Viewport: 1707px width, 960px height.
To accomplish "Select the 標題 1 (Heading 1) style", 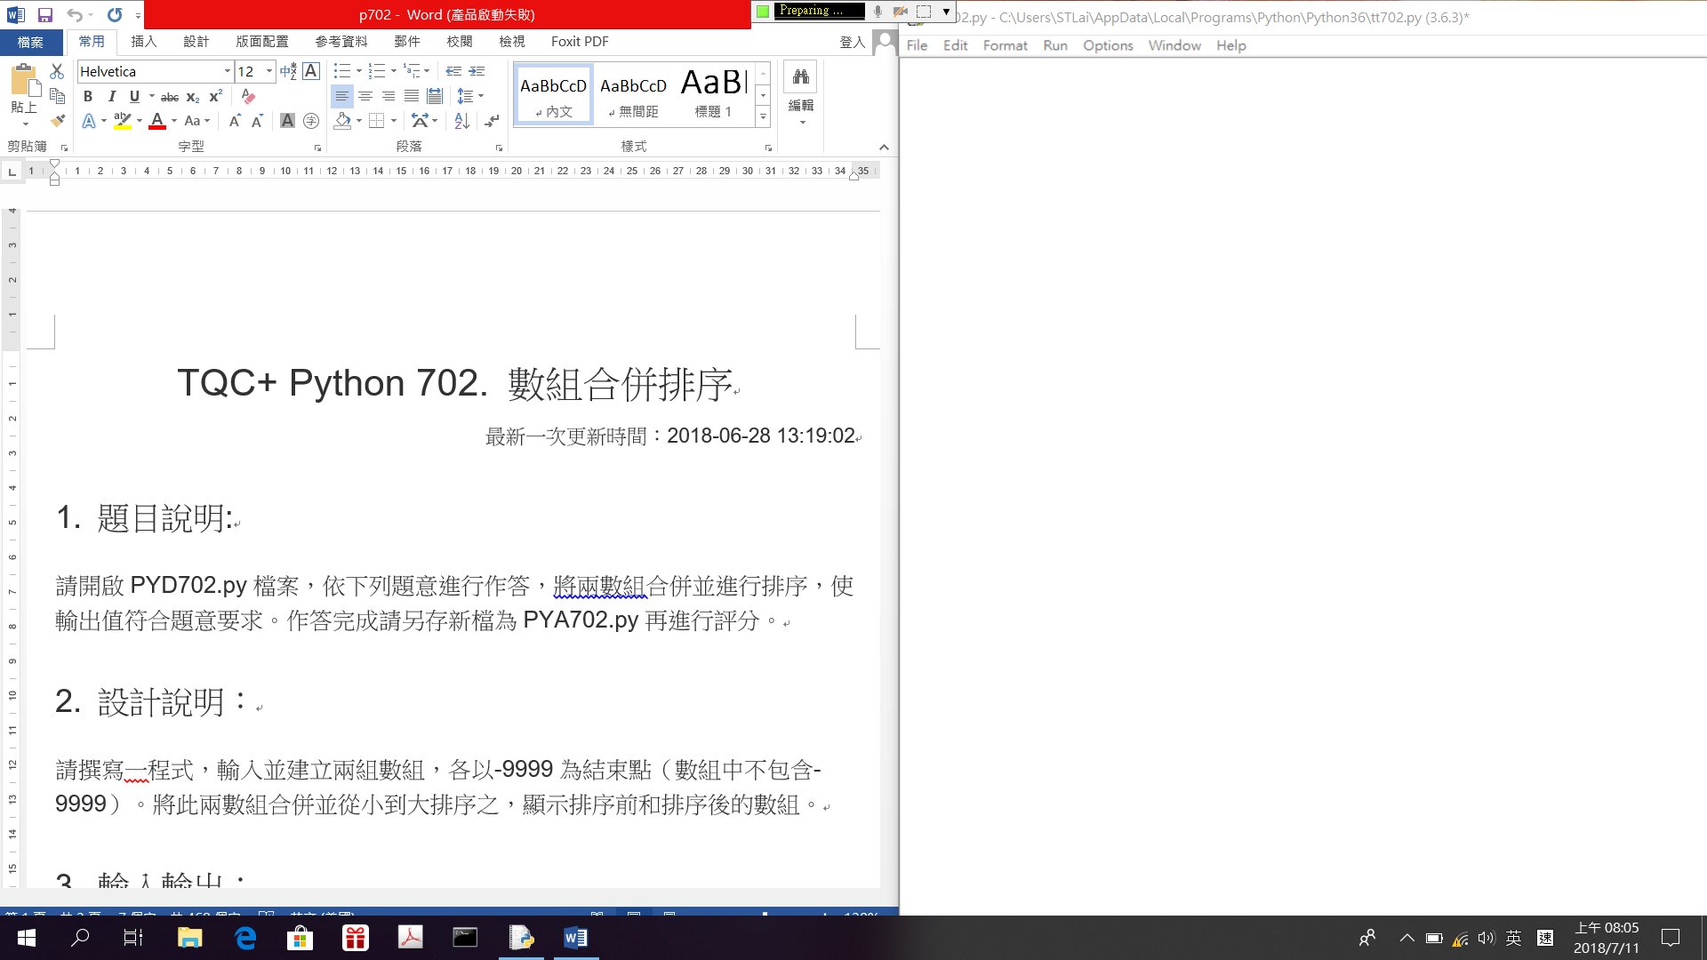I will (x=713, y=94).
